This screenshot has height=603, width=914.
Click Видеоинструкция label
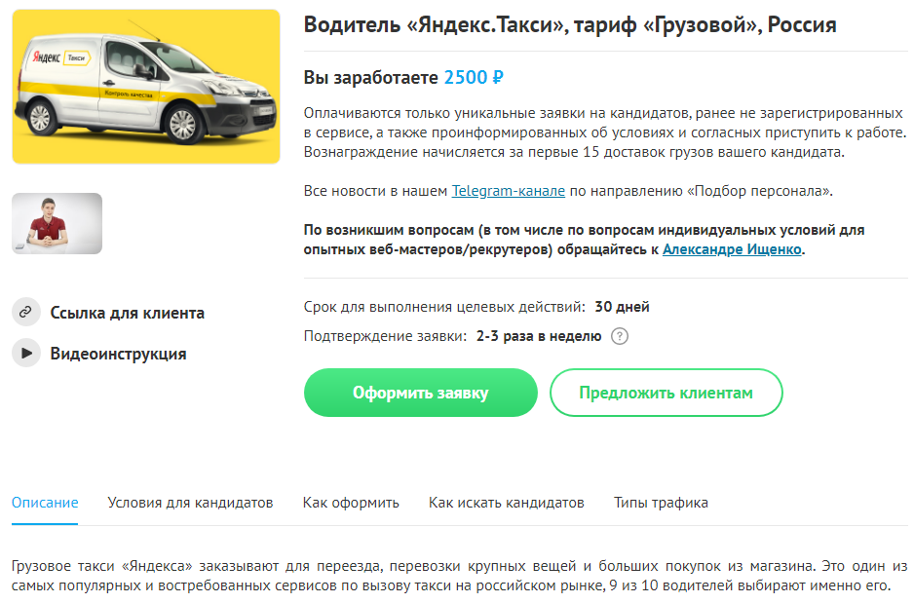[118, 354]
